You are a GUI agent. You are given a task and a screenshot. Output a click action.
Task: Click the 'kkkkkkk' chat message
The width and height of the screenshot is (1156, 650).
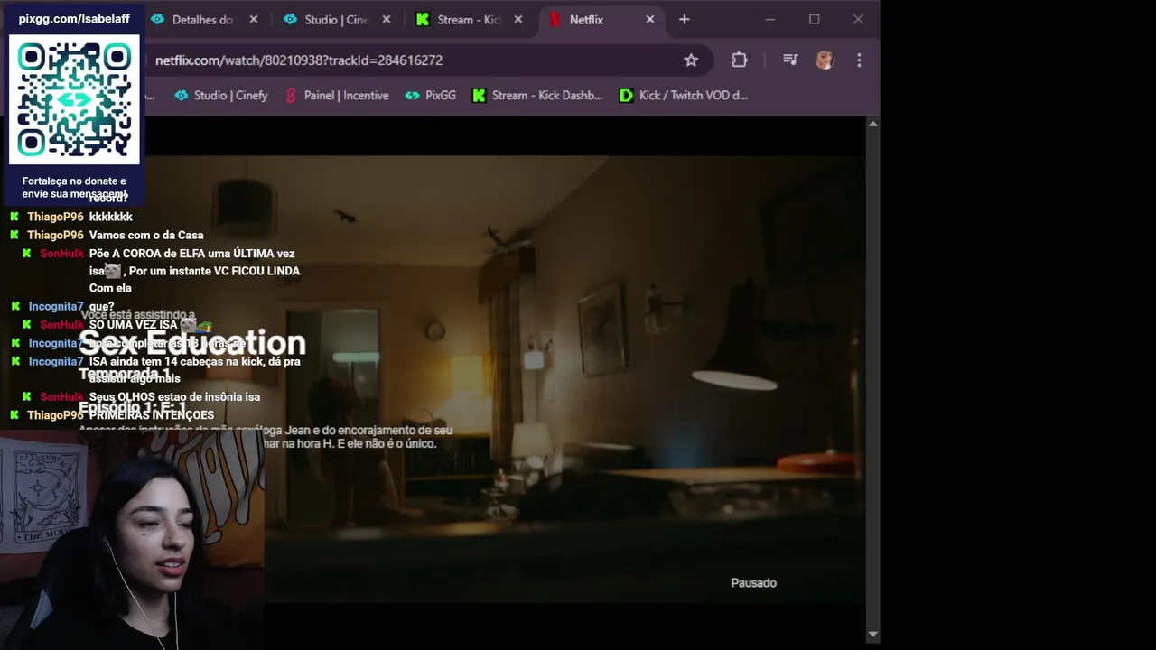[111, 218]
